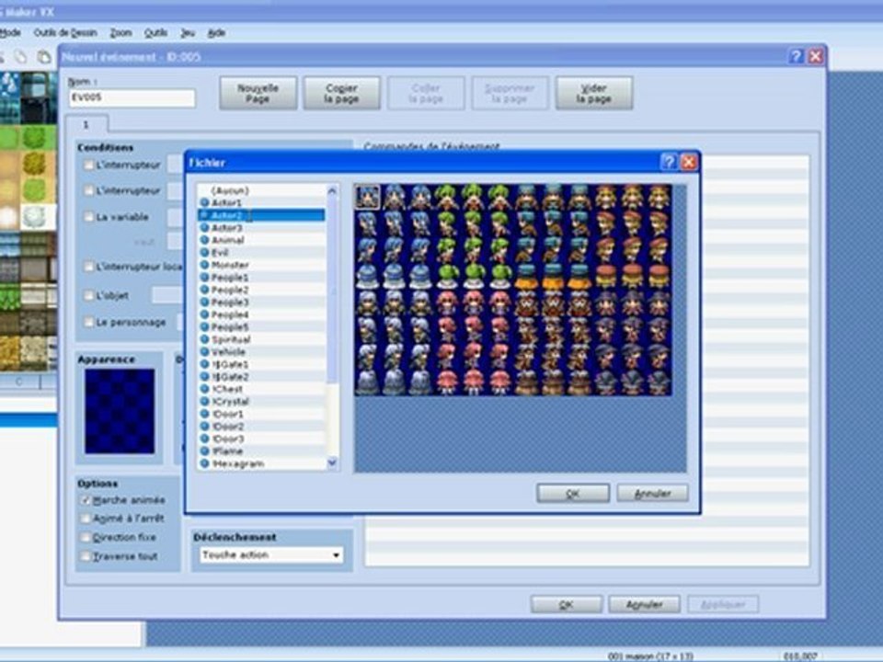Enable the La variable condition checkbox
The image size is (883, 662).
click(x=88, y=216)
